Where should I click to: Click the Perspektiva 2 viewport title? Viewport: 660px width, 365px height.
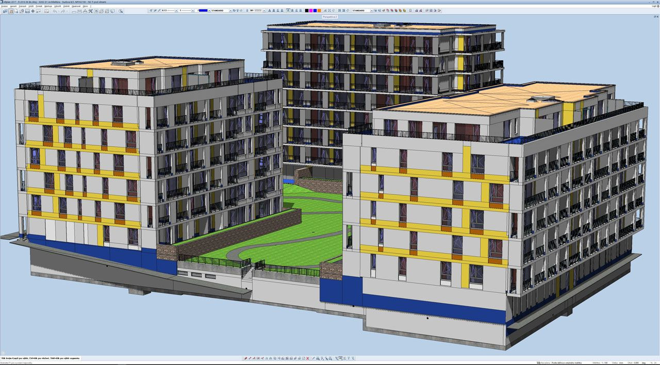click(x=330, y=16)
